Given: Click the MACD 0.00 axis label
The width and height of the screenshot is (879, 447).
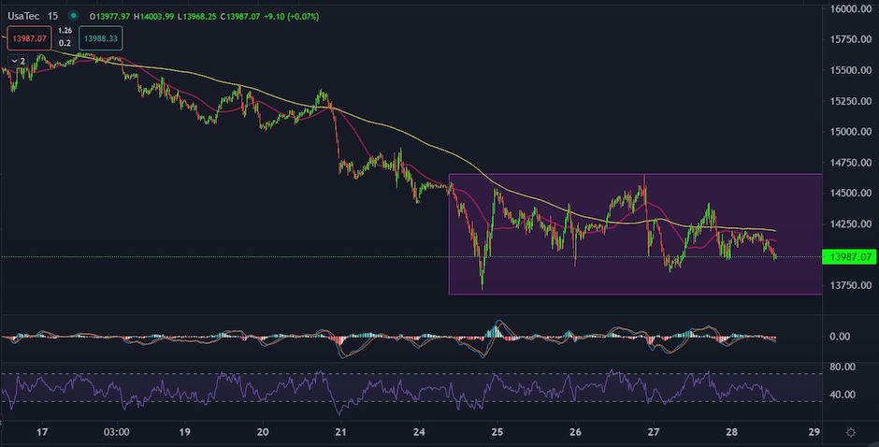Looking at the screenshot, I should (840, 337).
